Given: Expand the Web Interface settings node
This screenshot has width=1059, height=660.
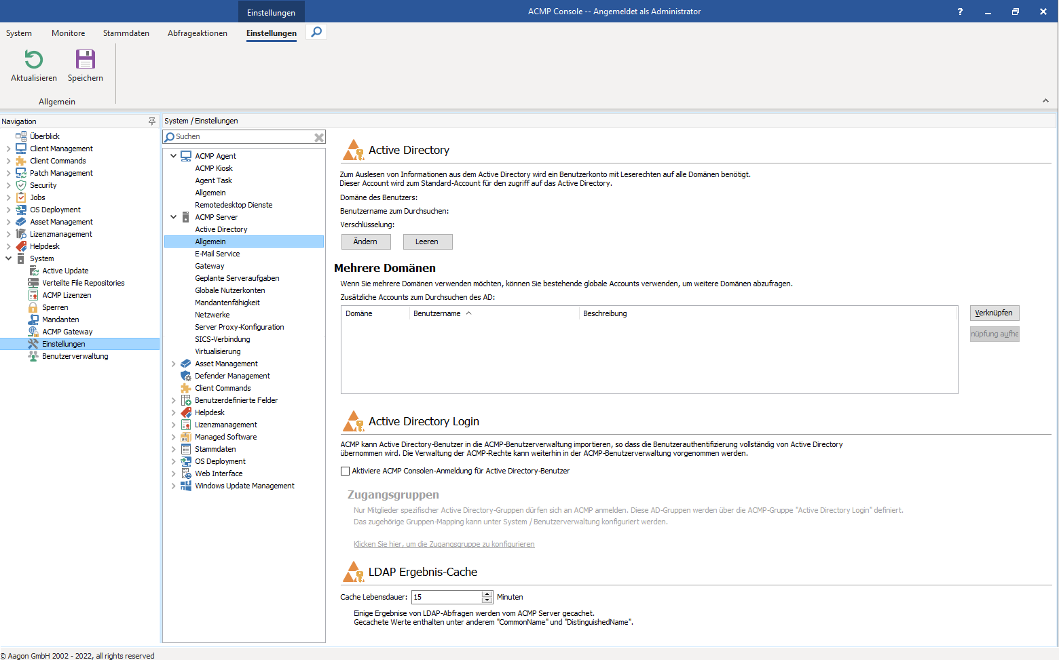Looking at the screenshot, I should tap(173, 473).
